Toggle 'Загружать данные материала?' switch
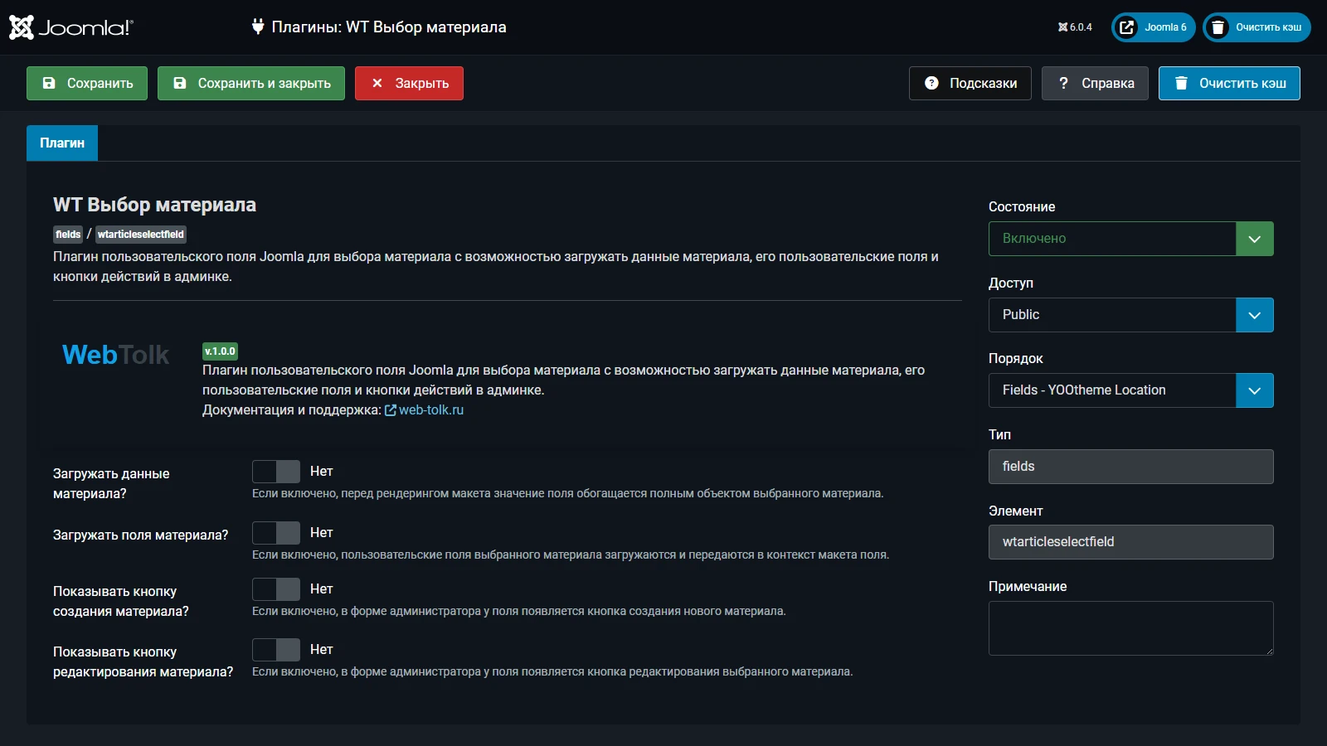 click(x=276, y=472)
